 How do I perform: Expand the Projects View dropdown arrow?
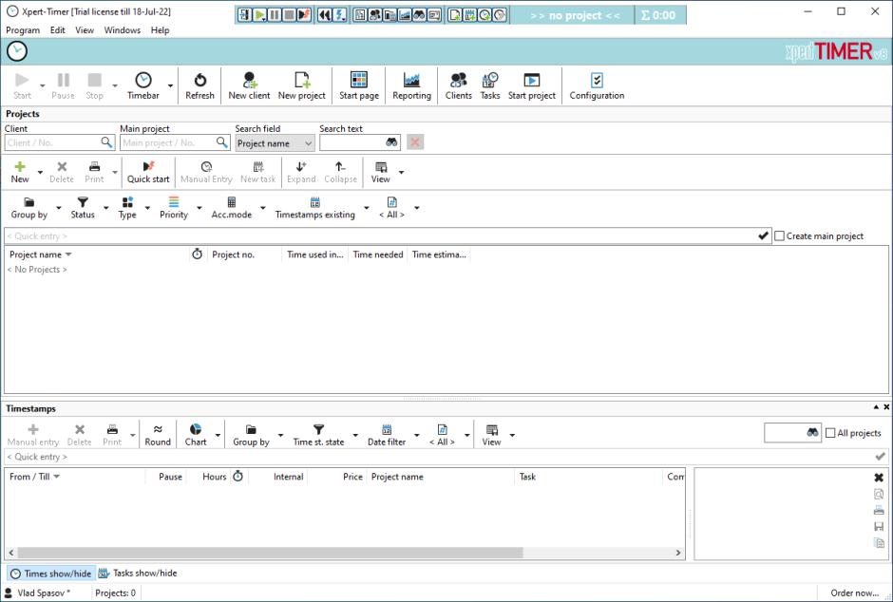click(401, 172)
